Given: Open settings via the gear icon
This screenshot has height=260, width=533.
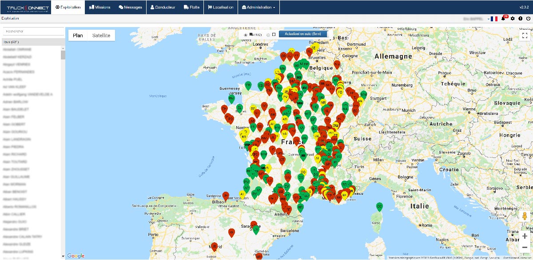Looking at the screenshot, I should tap(513, 19).
